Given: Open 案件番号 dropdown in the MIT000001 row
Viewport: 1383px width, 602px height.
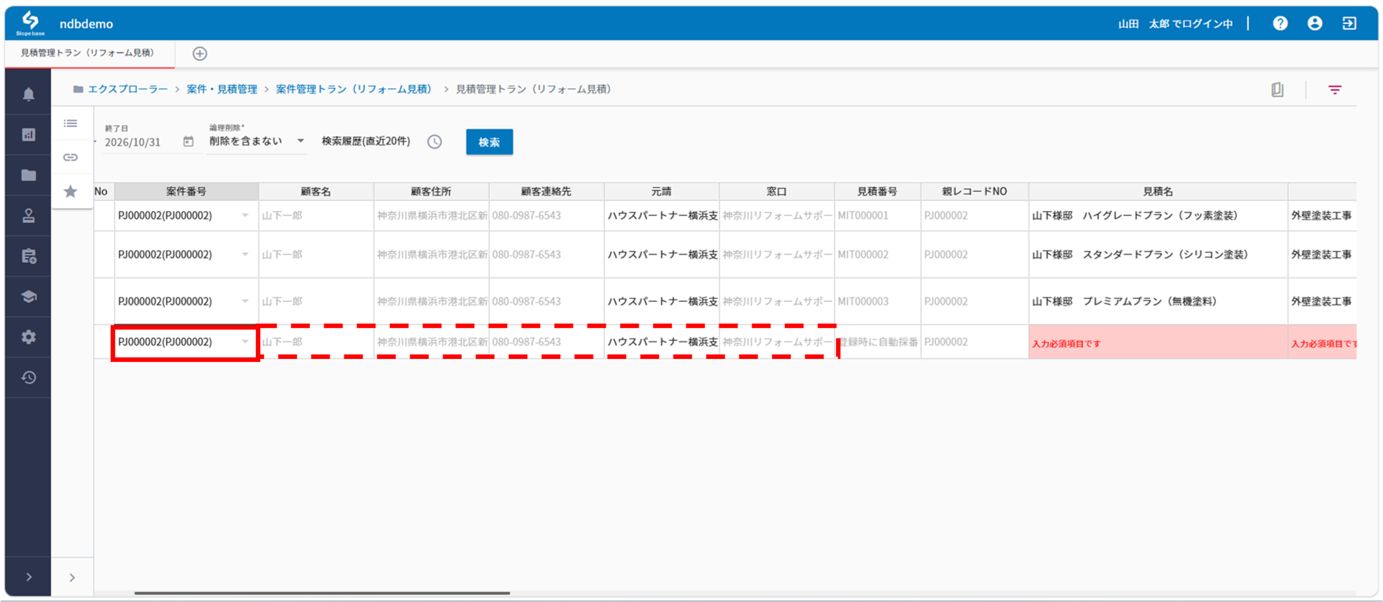Looking at the screenshot, I should 245,216.
